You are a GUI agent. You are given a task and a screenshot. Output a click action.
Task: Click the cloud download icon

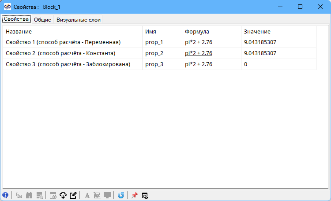(x=63, y=195)
